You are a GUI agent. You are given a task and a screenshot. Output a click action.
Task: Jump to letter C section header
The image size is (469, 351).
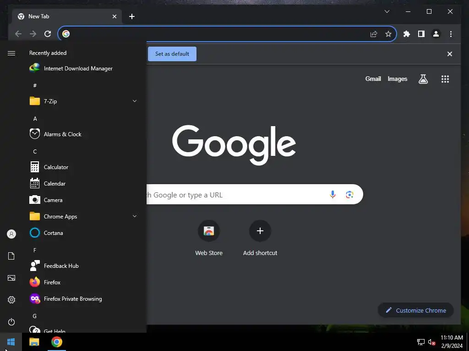[x=35, y=152]
